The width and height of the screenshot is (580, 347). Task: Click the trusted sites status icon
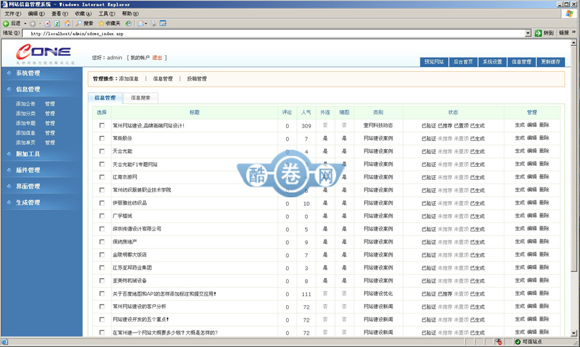(518, 341)
